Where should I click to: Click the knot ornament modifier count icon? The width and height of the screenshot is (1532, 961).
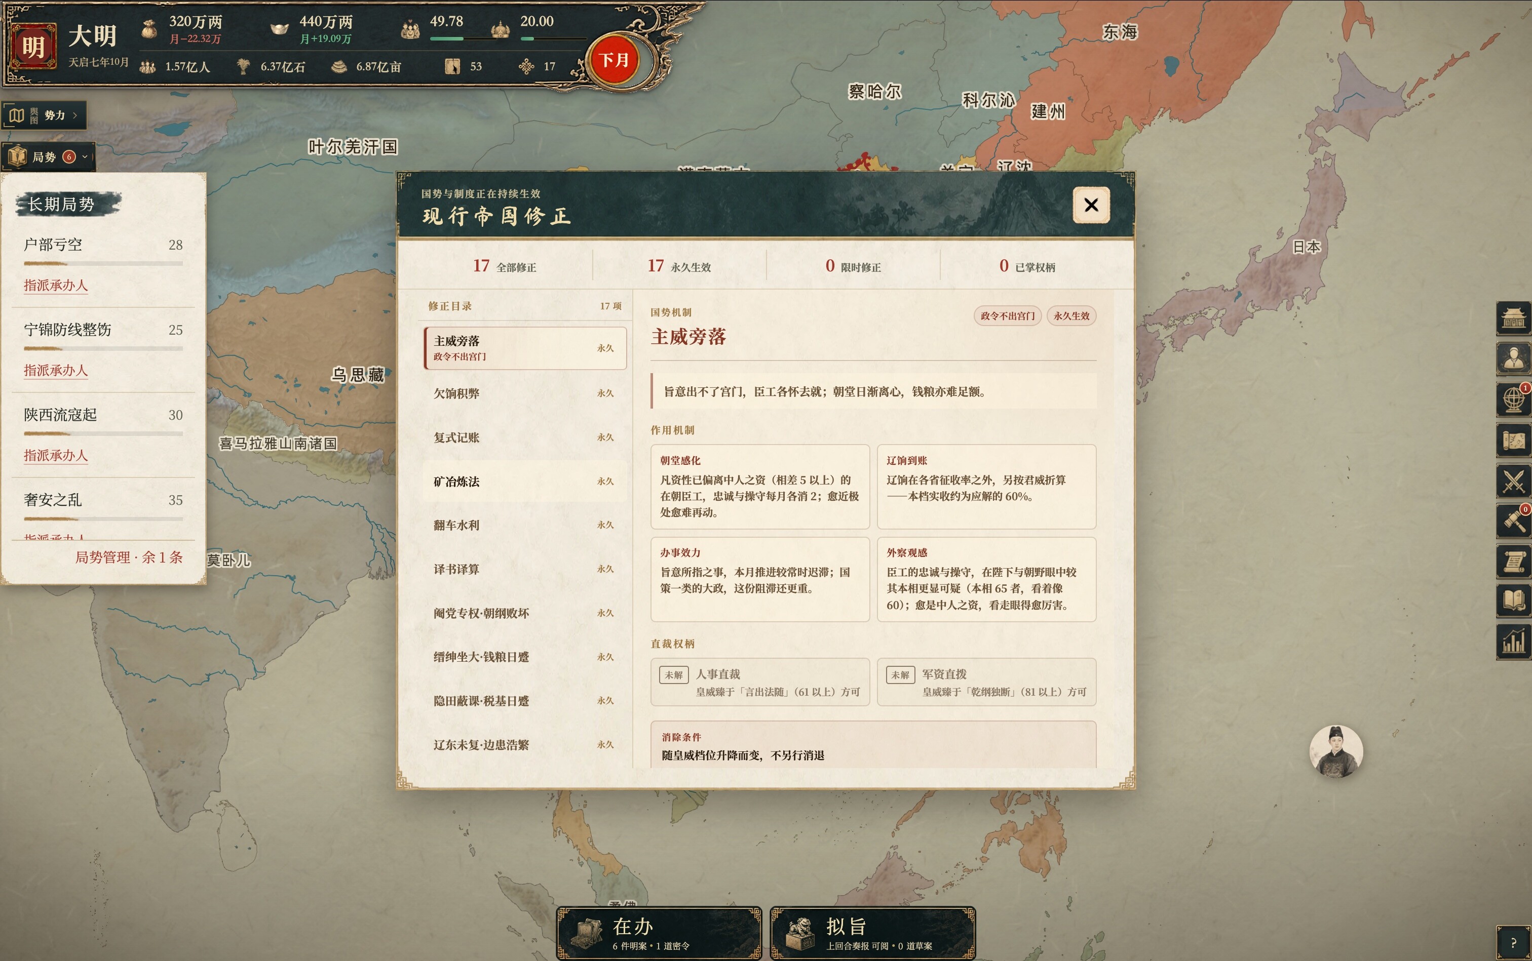(x=526, y=66)
